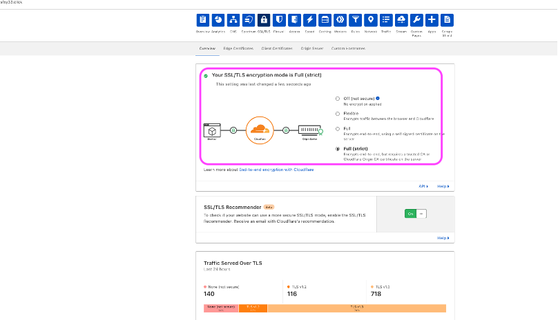Click the Cloudflare cloud logo in diagram

[x=260, y=130]
